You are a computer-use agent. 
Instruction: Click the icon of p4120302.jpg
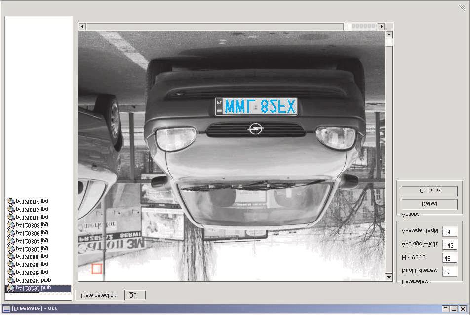(11, 250)
